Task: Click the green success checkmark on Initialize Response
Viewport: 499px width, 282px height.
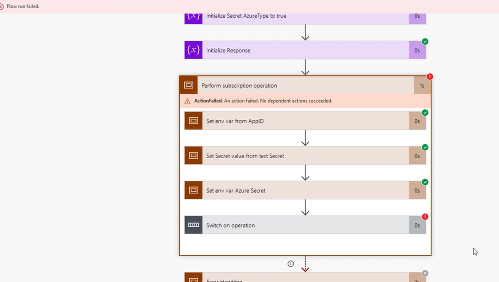Action: tap(425, 42)
